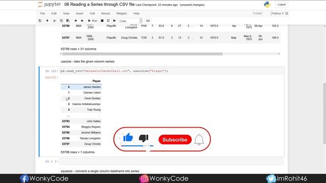326x183 pixels.
Task: Click the notification bell icon
Action: [199, 140]
